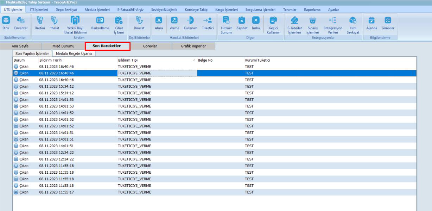Sort by the Bildirim Tipi column header
Screen dimensions: 432x211
click(127, 60)
